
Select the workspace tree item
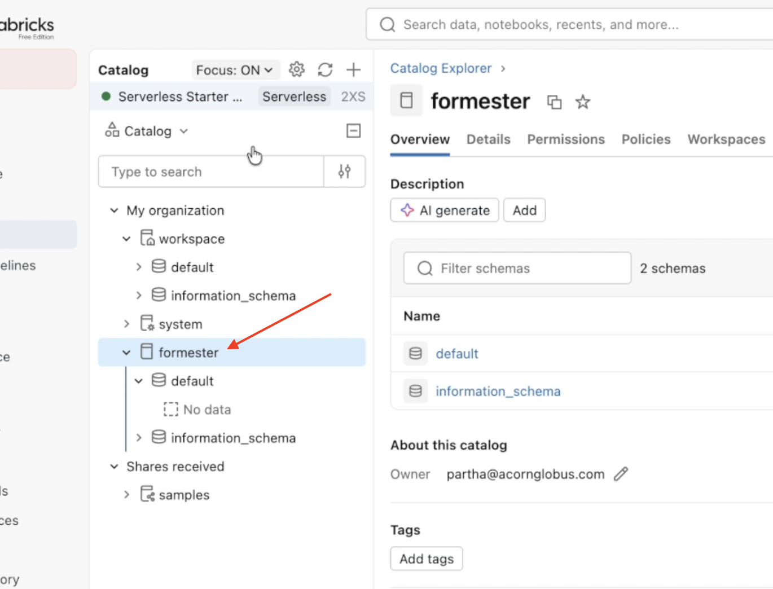[x=192, y=239]
